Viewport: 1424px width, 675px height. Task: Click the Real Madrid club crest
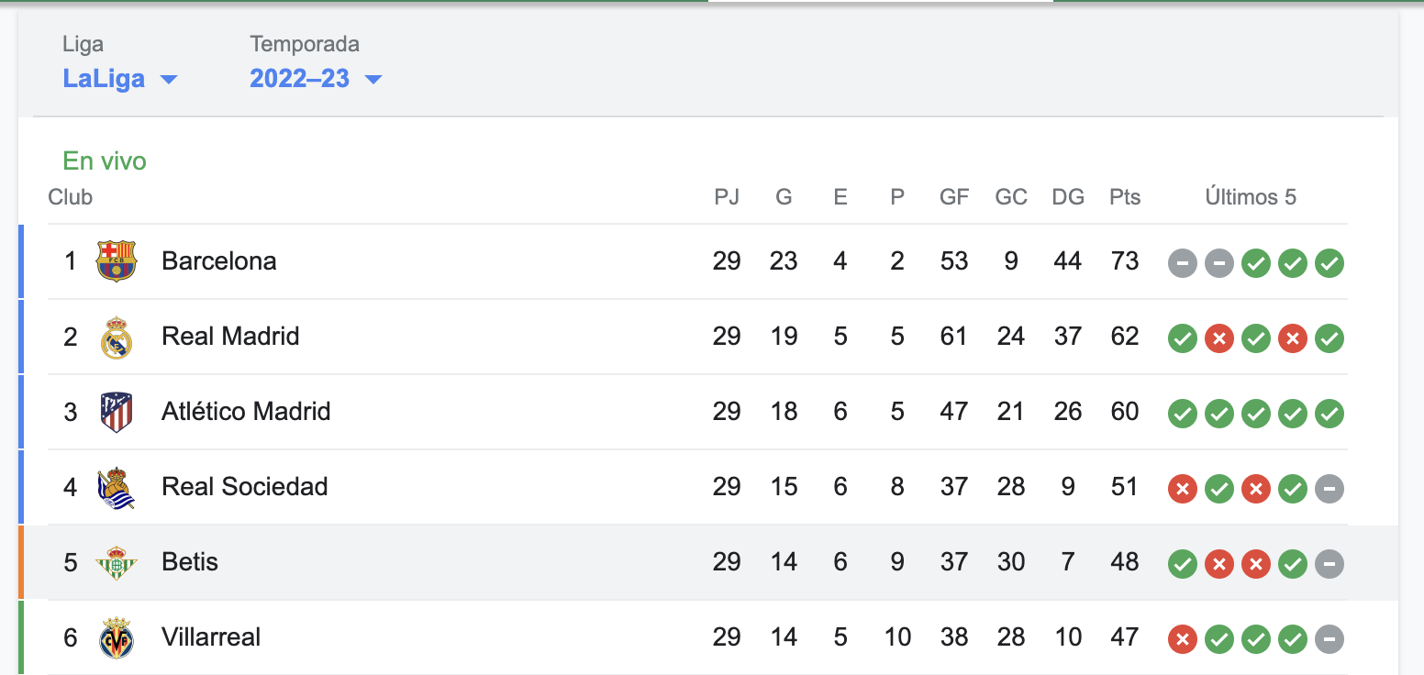pyautogui.click(x=117, y=337)
